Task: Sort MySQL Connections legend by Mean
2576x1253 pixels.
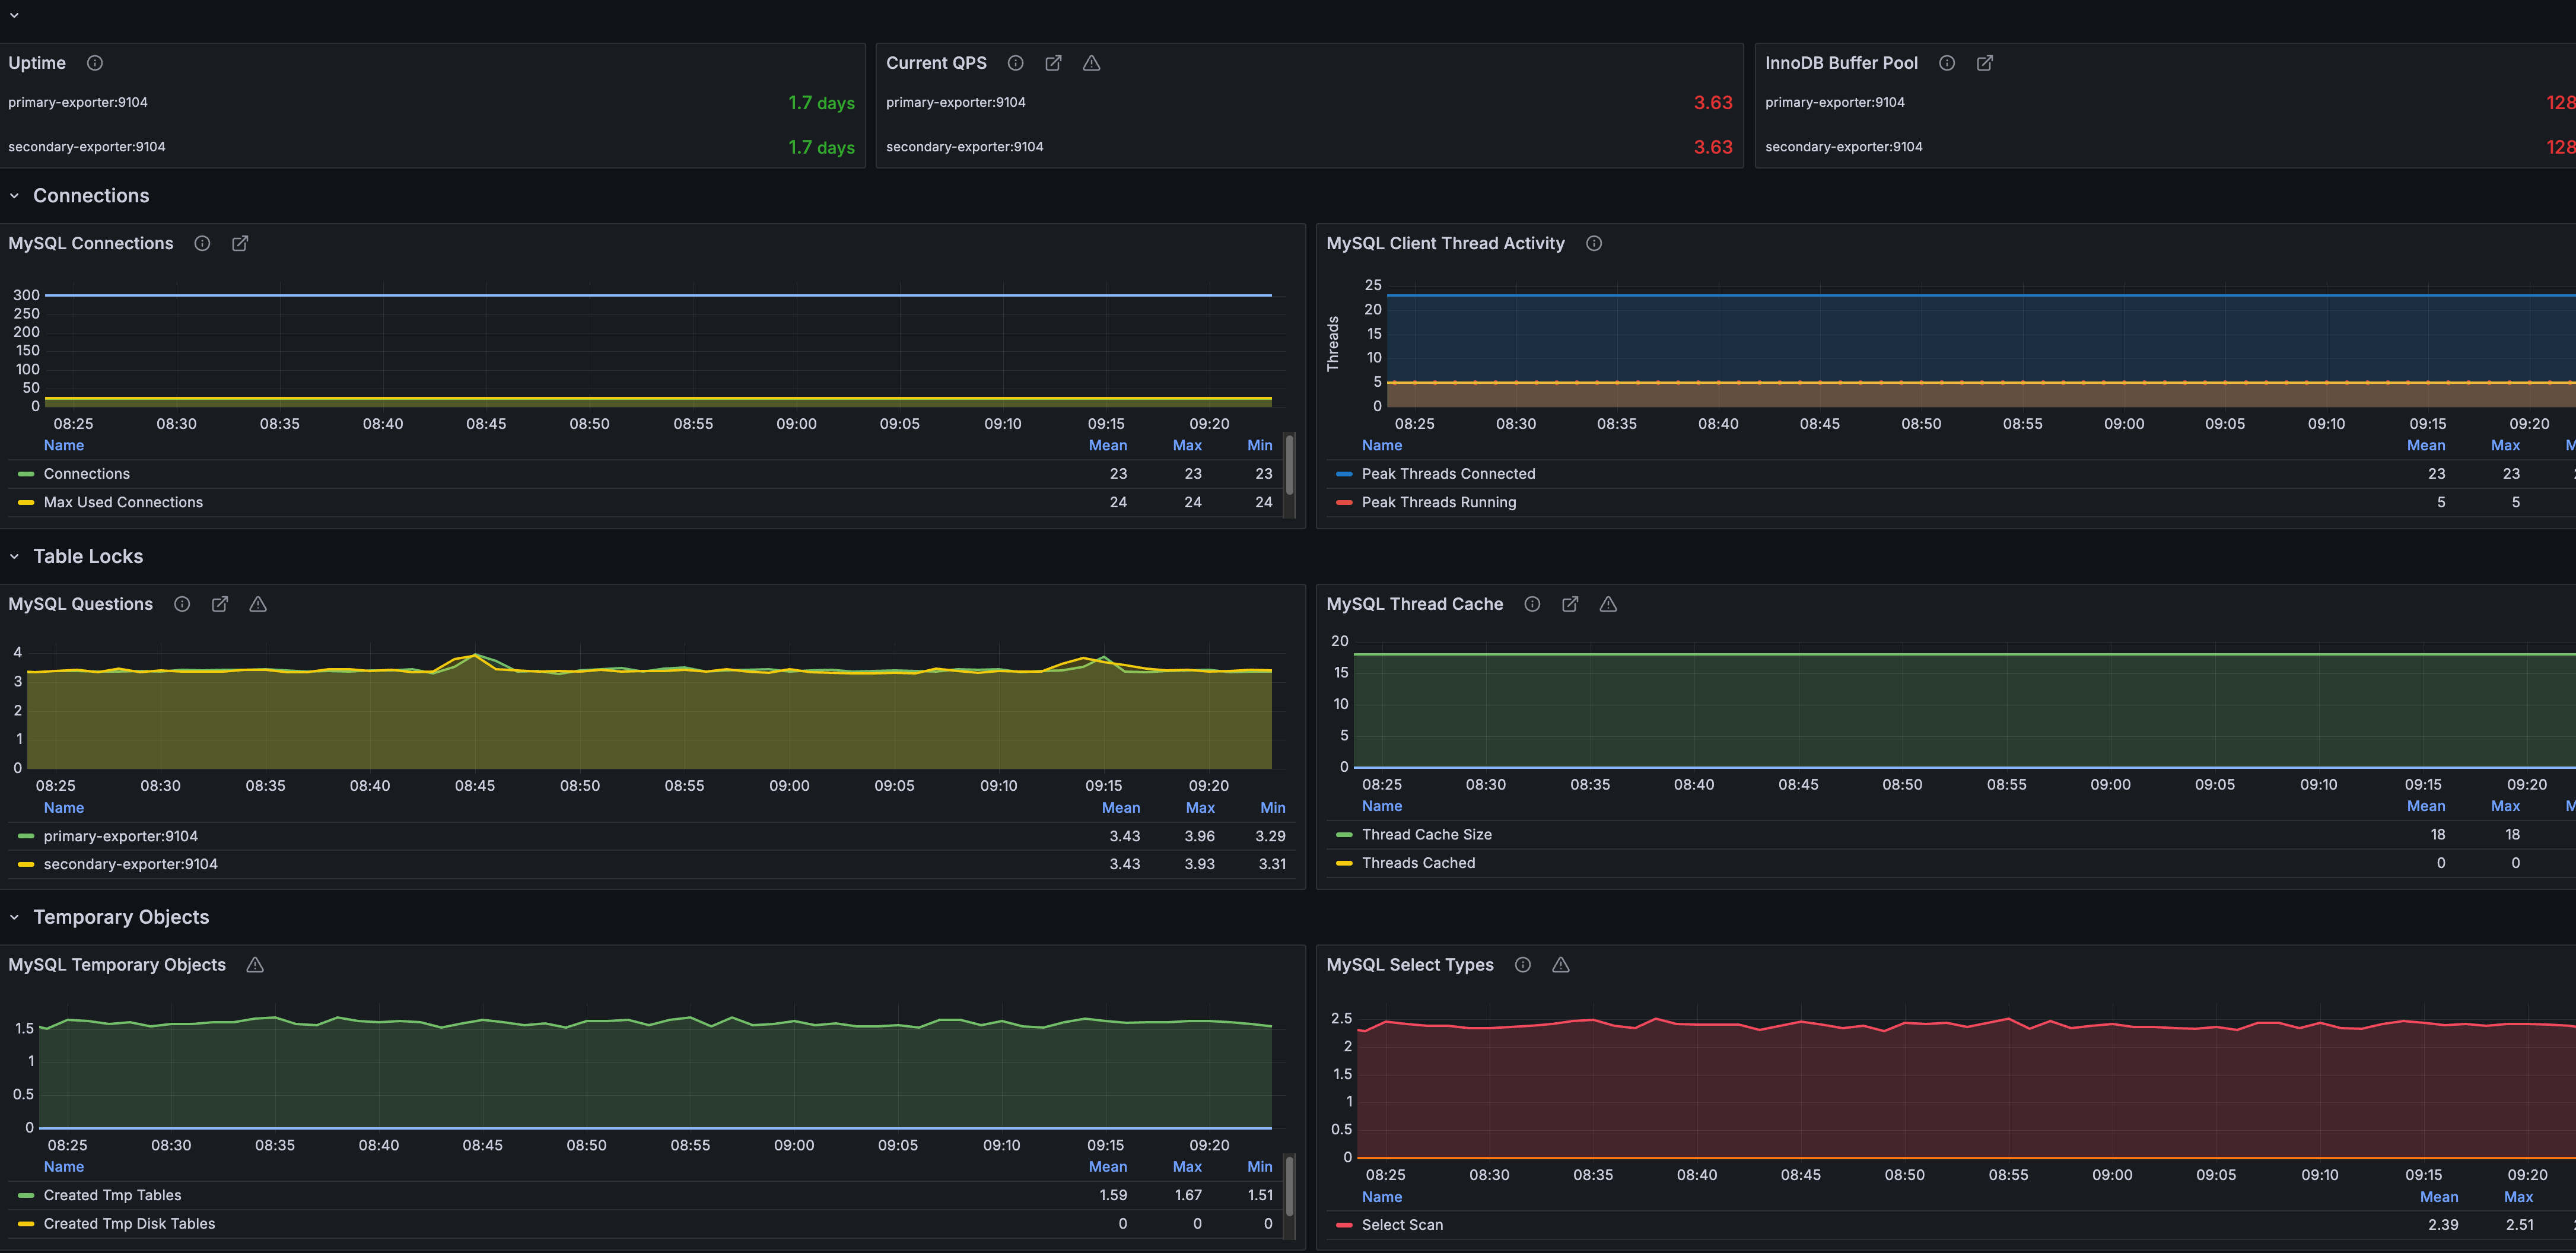Action: click(x=1107, y=445)
